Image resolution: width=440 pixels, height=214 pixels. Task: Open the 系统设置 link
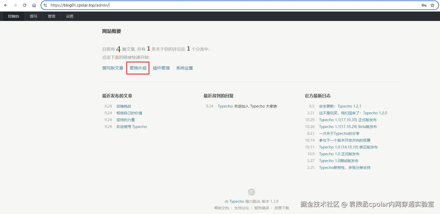click(184, 68)
